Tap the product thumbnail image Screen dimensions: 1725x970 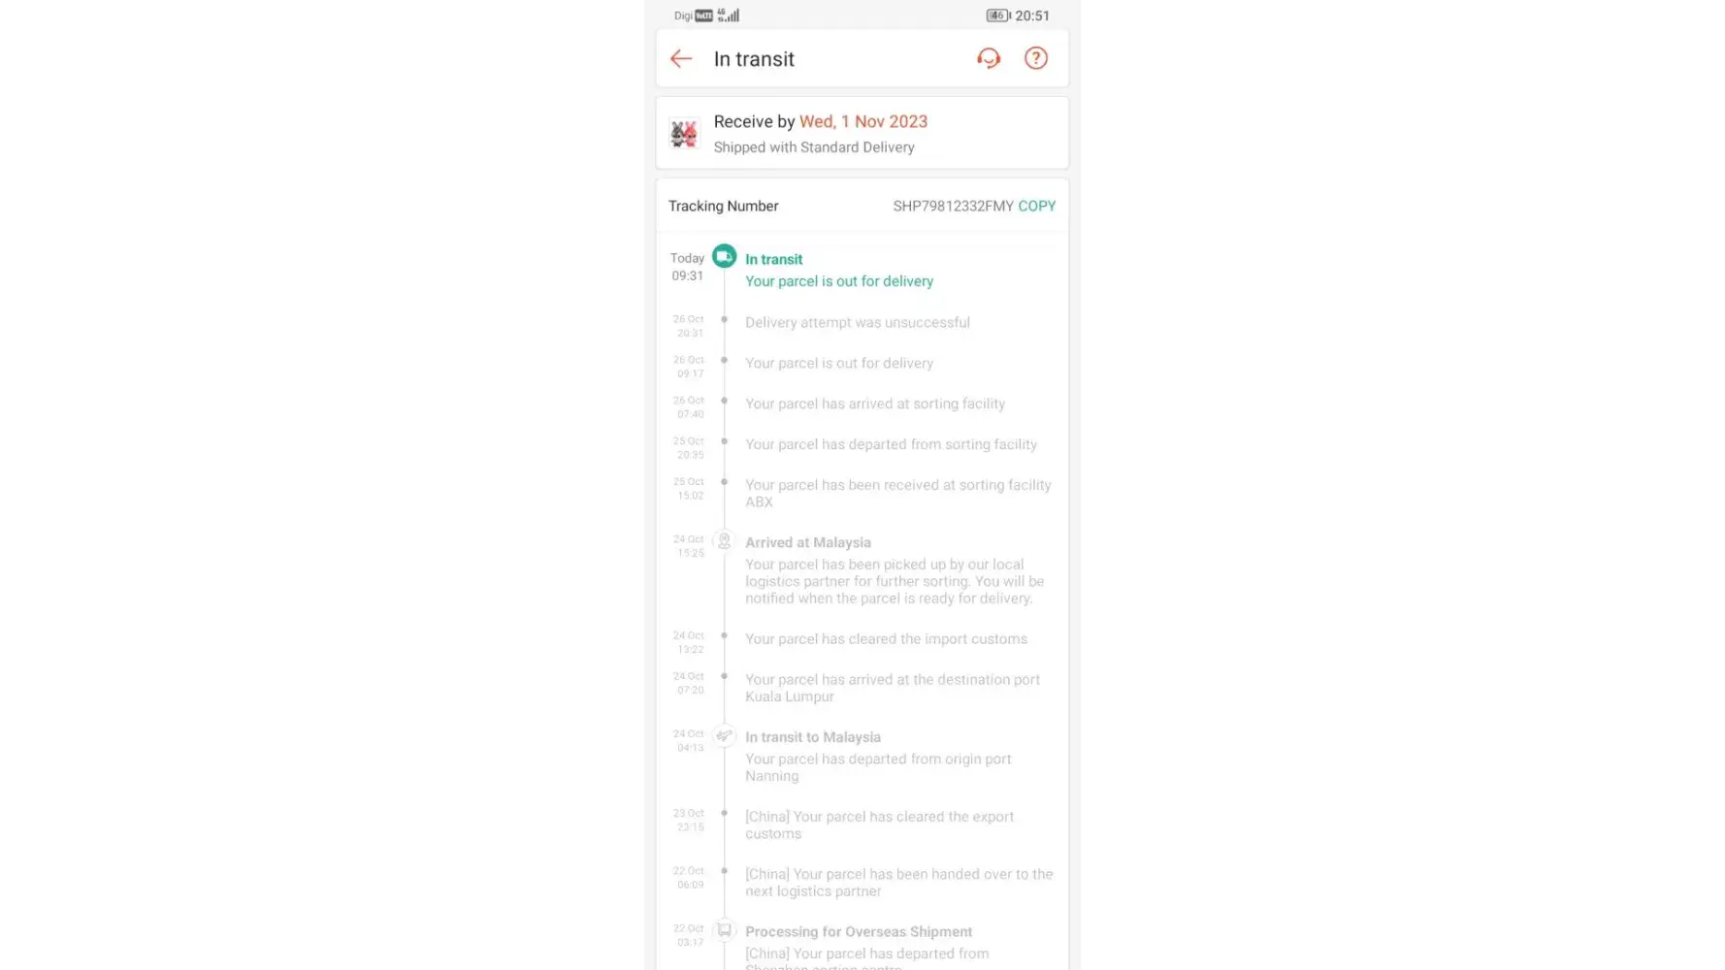pos(684,134)
